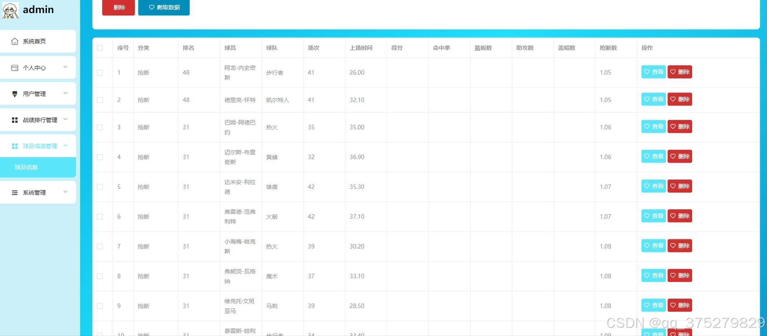Viewport: 767px width, 336px height.
Task: Click the admin avatar image
Action: pos(10,10)
